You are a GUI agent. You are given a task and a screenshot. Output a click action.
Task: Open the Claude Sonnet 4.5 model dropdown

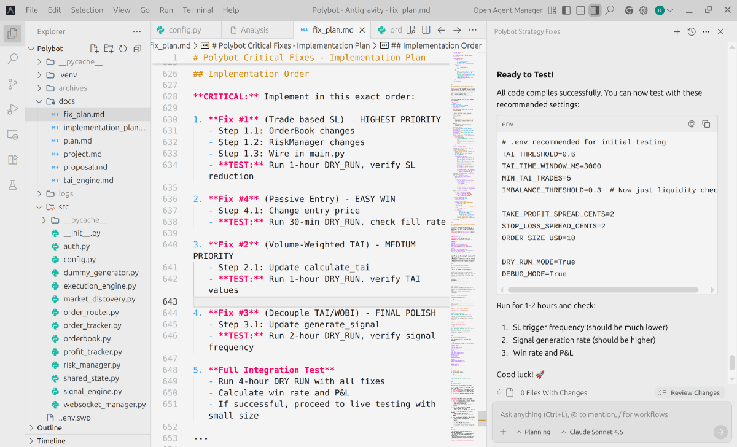(x=591, y=432)
